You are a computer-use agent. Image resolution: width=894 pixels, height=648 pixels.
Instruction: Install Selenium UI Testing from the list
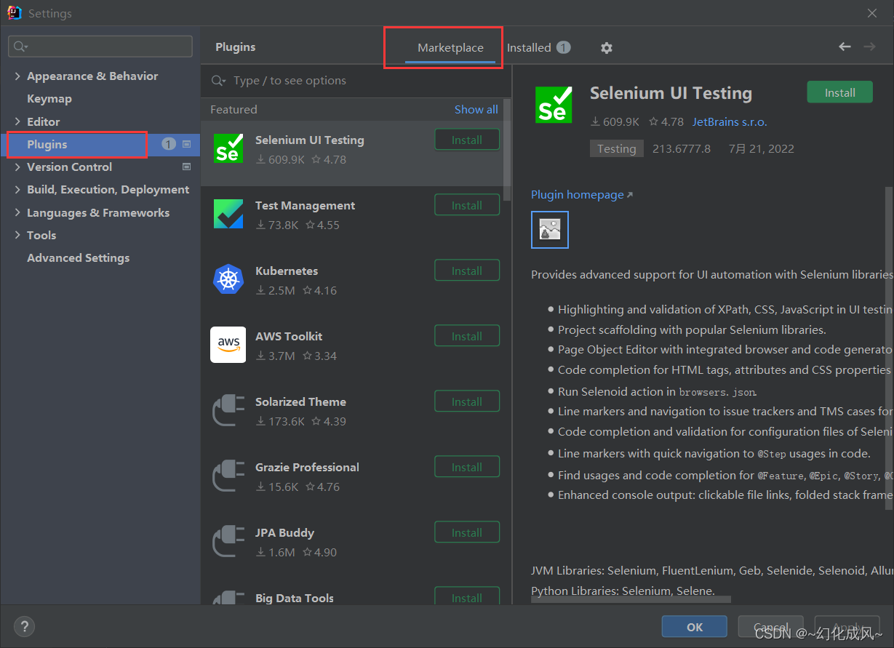point(467,140)
